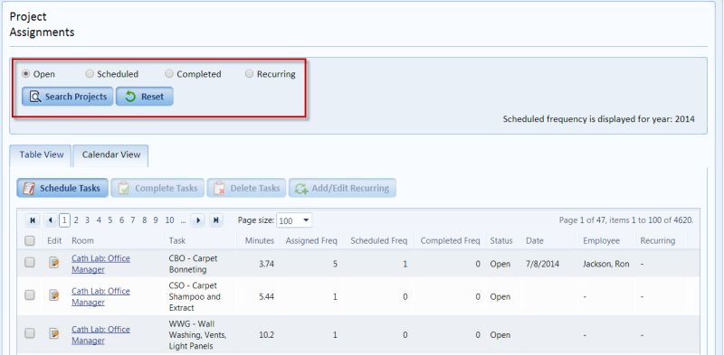The height and width of the screenshot is (355, 724).
Task: Tick the select-all checkbox in table header
Action: click(x=30, y=240)
